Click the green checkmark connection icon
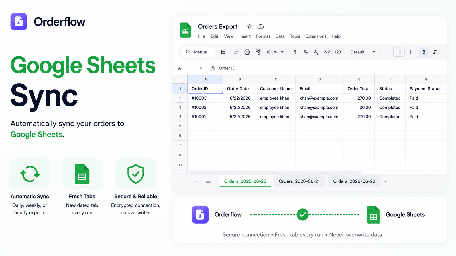The height and width of the screenshot is (256, 456). [x=302, y=214]
